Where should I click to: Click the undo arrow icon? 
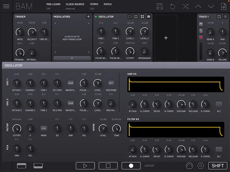click(x=172, y=6)
